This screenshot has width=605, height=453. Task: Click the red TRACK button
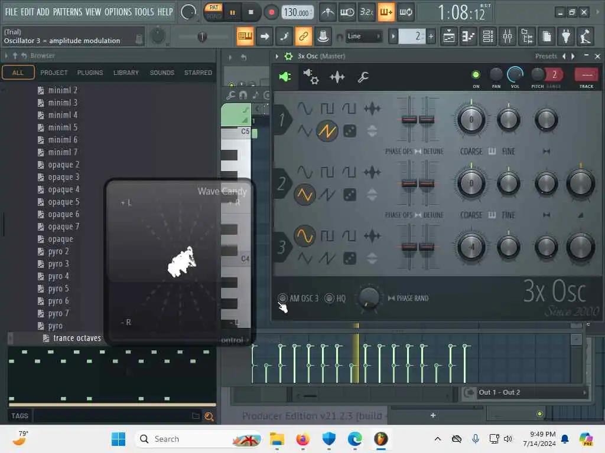click(586, 75)
